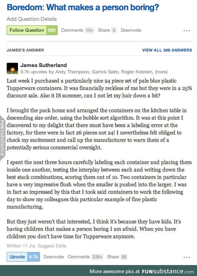View all 388 answers

pos(167,50)
